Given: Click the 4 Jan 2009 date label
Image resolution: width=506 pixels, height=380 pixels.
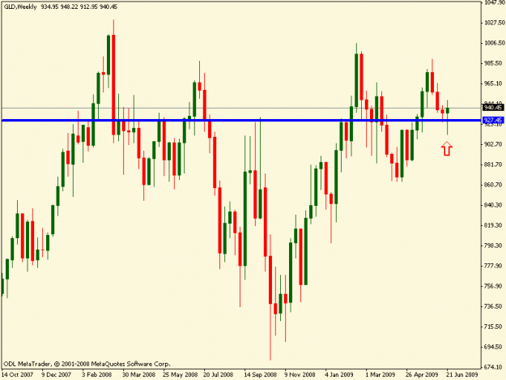Looking at the screenshot, I should [x=339, y=375].
